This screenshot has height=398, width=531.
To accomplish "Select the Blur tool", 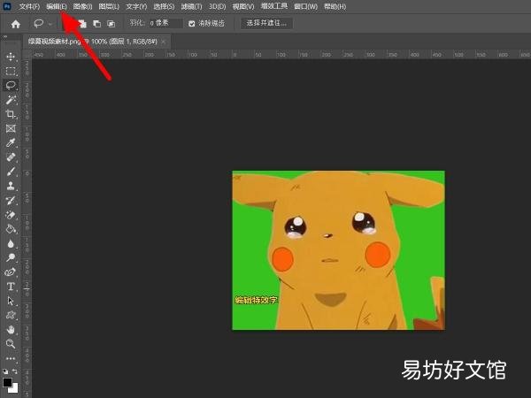I will pos(11,244).
